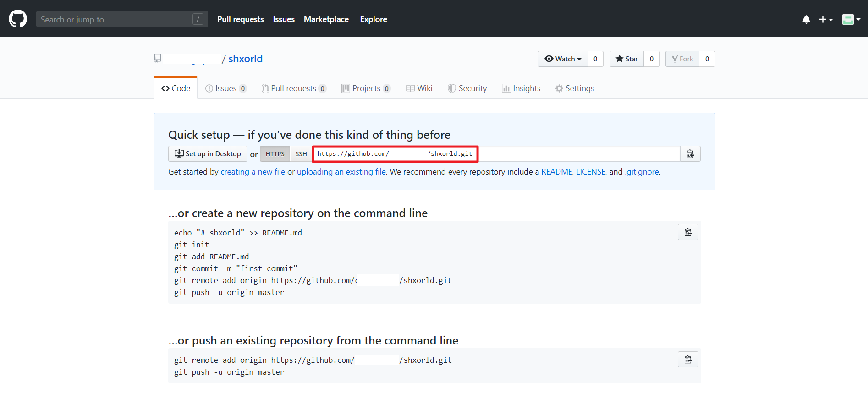Screen dimensions: 868x415
Task: Open the .gitignore link
Action: click(x=642, y=172)
